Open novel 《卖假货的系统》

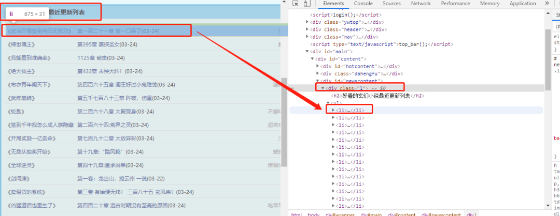pos(27,192)
